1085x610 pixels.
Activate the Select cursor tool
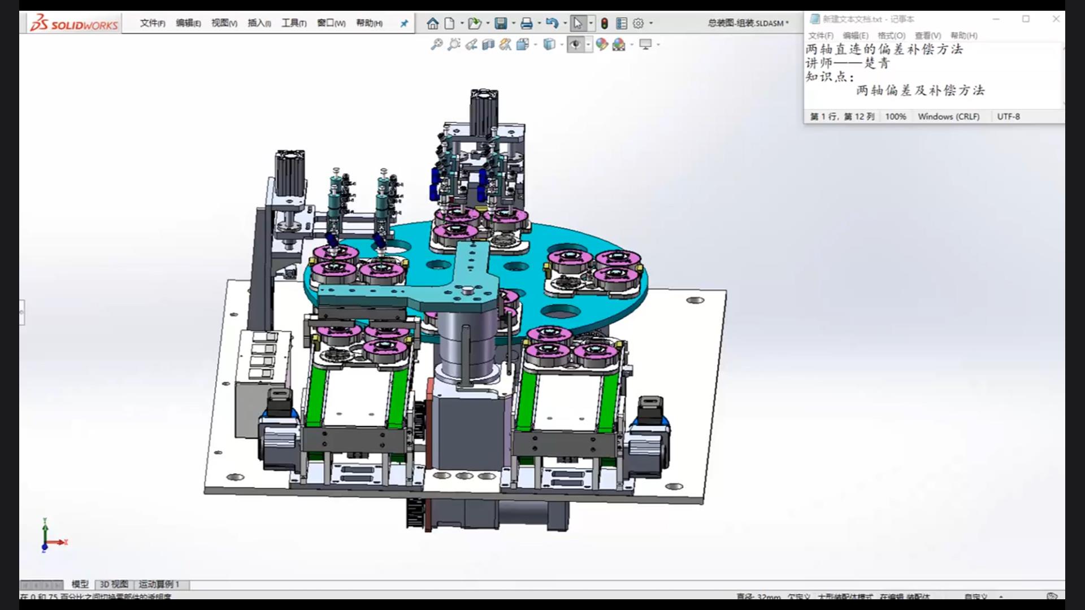[x=578, y=23]
